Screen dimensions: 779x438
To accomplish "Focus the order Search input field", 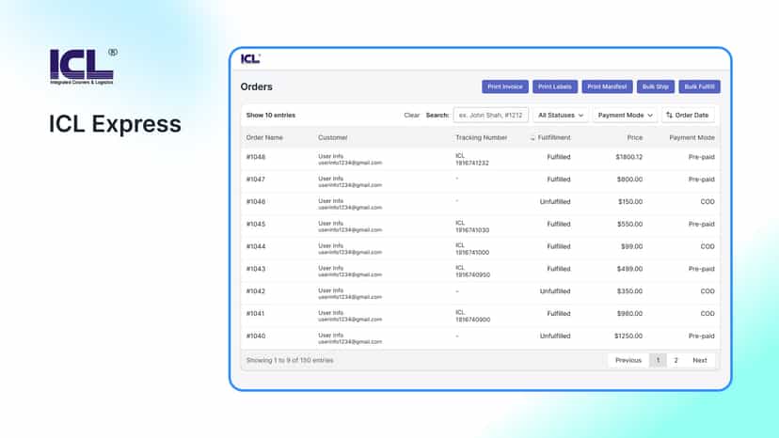I will [490, 116].
